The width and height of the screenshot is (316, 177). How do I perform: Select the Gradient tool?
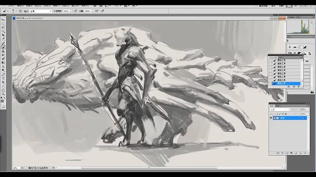(x=4, y=62)
